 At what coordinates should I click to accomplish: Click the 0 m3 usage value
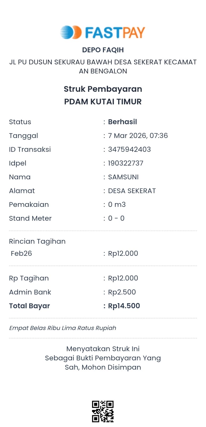(117, 204)
